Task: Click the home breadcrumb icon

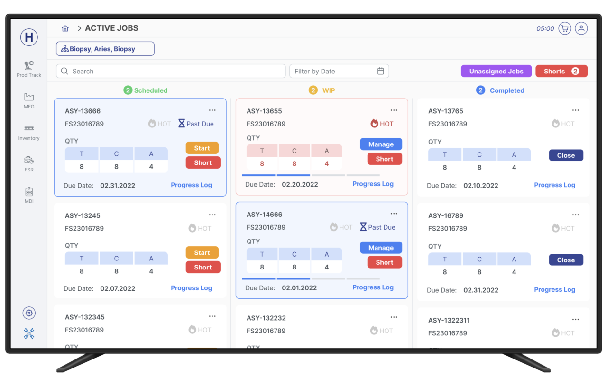Action: (65, 28)
